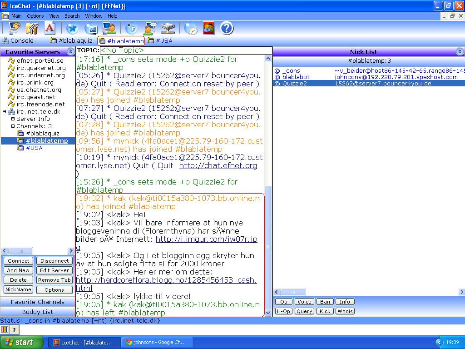Open IceChat settings tools icon

pos(32,28)
